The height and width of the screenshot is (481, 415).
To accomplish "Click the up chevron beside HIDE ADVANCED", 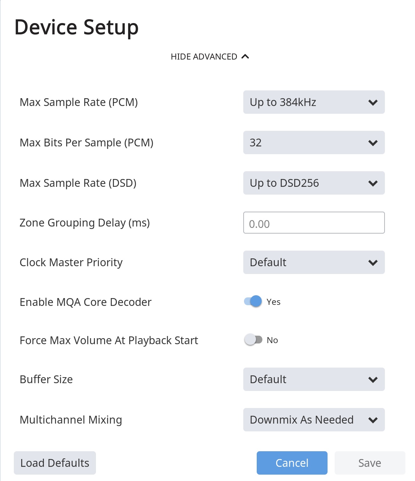I will click(245, 57).
